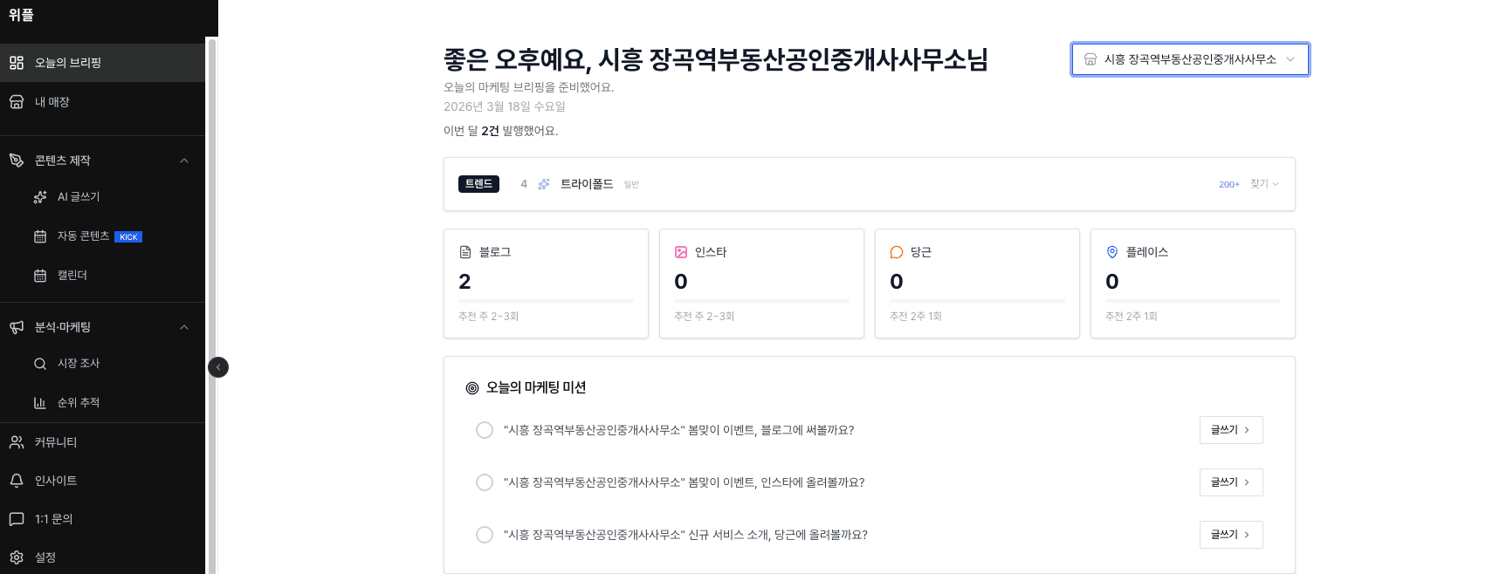Click the 블로그 card progress bar
The image size is (1500, 574).
[x=546, y=301]
